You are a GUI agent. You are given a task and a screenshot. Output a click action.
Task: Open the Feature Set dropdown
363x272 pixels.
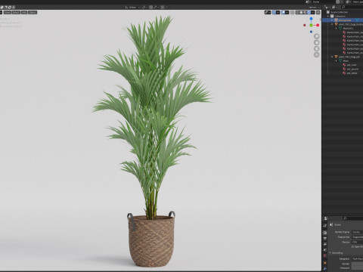pyautogui.click(x=357, y=237)
